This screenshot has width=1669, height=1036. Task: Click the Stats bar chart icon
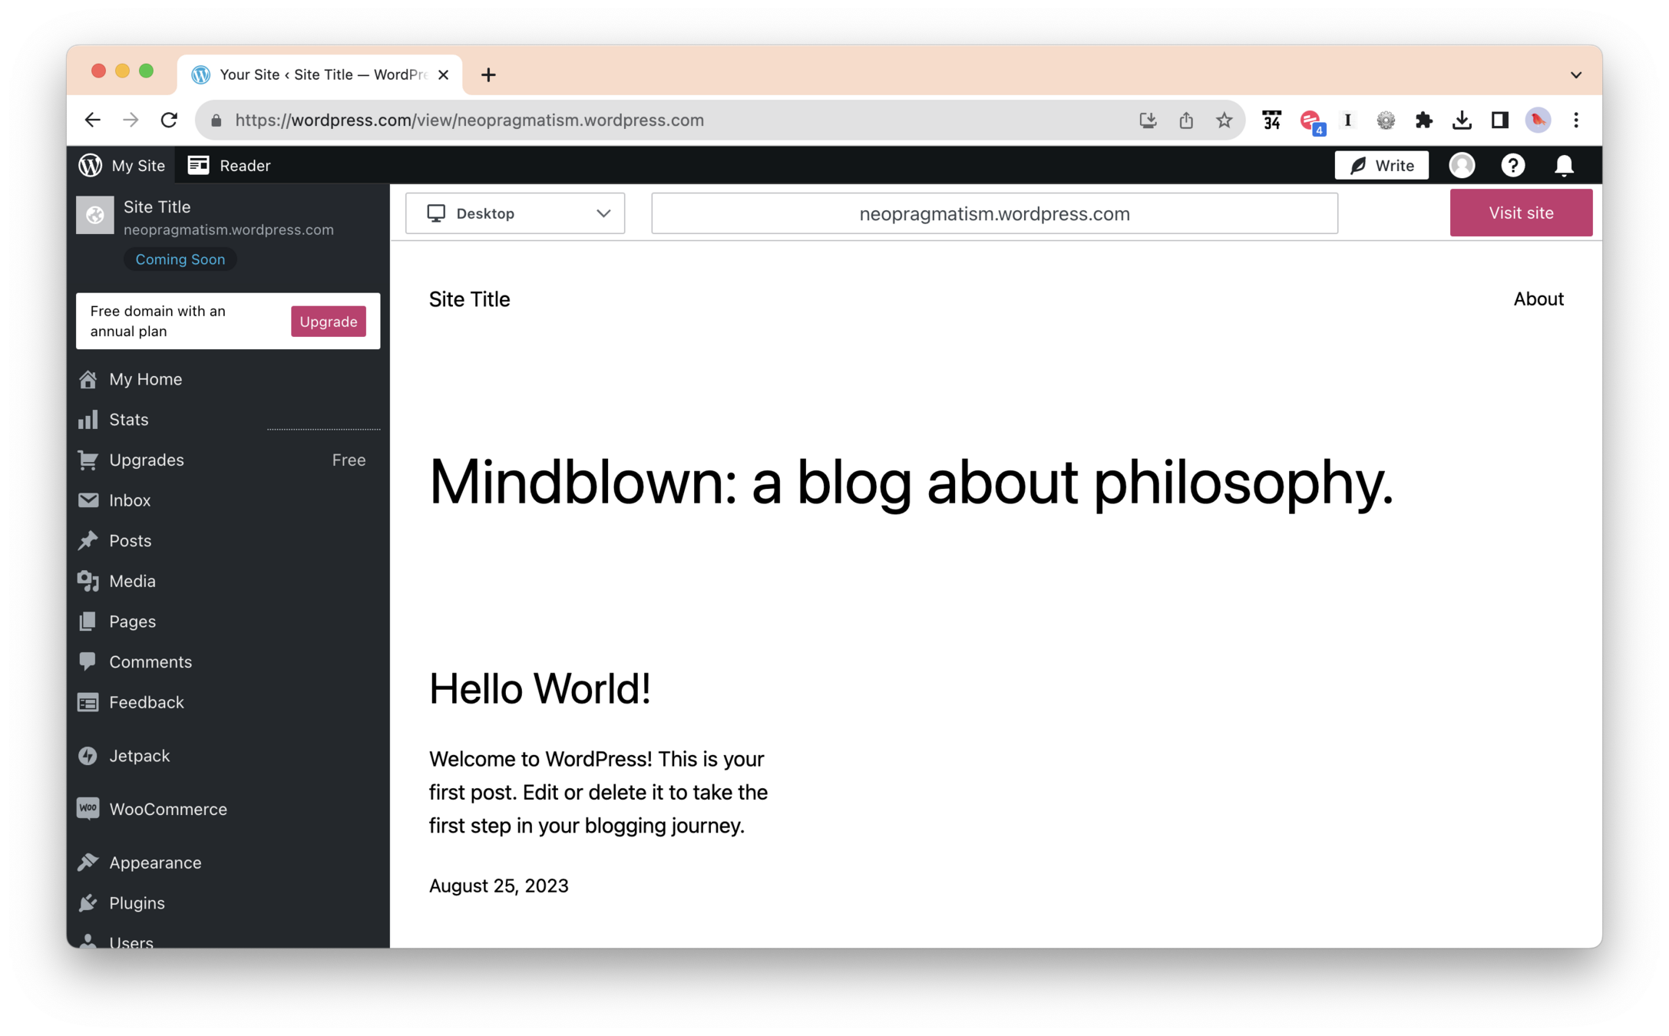pyautogui.click(x=88, y=420)
